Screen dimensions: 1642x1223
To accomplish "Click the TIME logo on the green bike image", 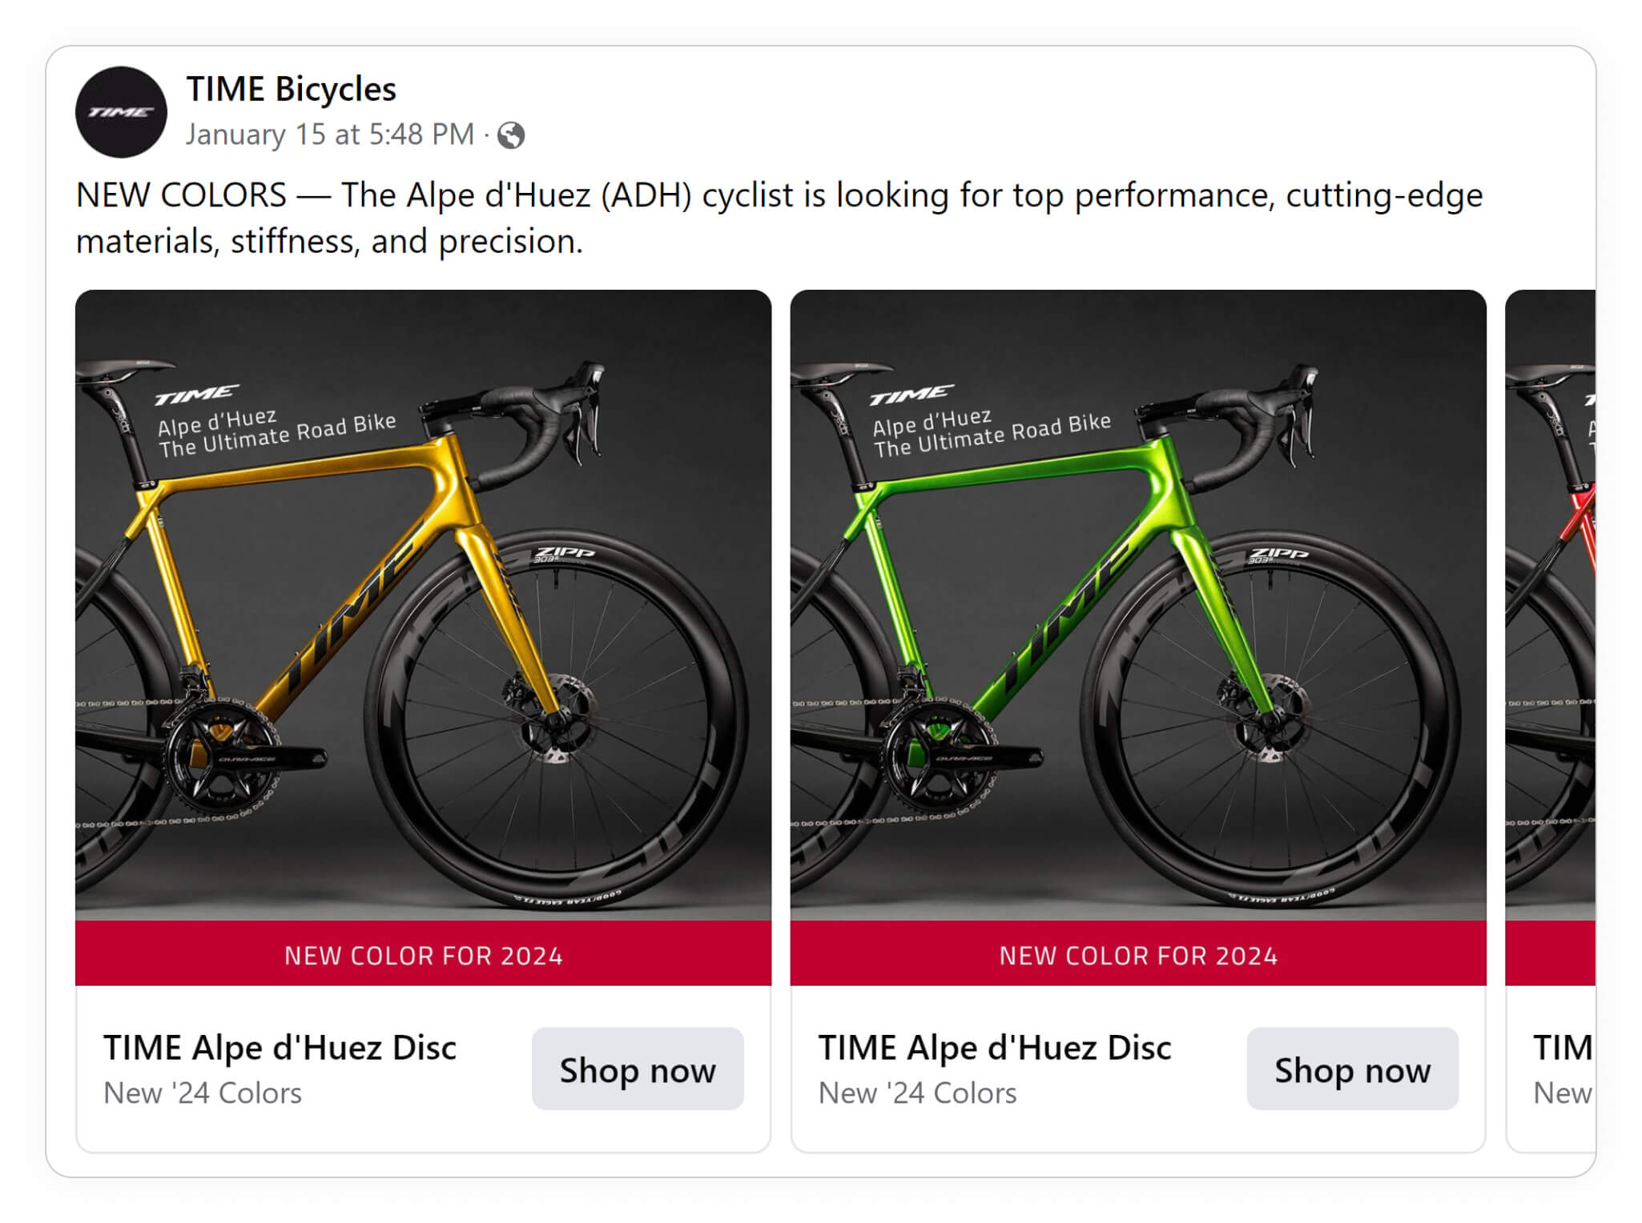I will click(912, 395).
